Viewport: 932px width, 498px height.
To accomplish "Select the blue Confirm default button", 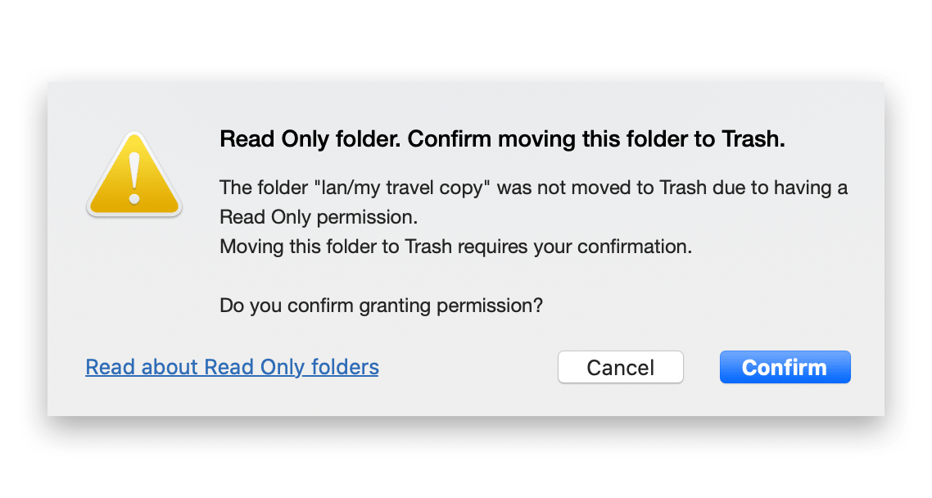I will tap(785, 367).
